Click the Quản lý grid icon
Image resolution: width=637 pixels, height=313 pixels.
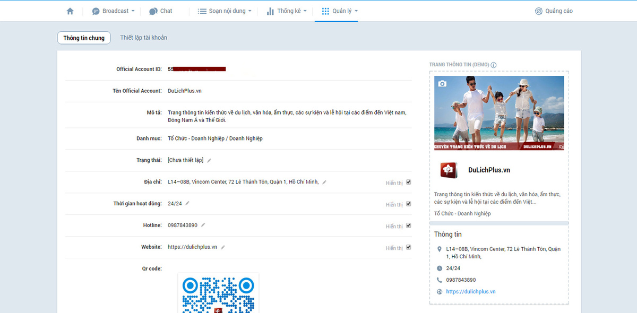pyautogui.click(x=325, y=11)
